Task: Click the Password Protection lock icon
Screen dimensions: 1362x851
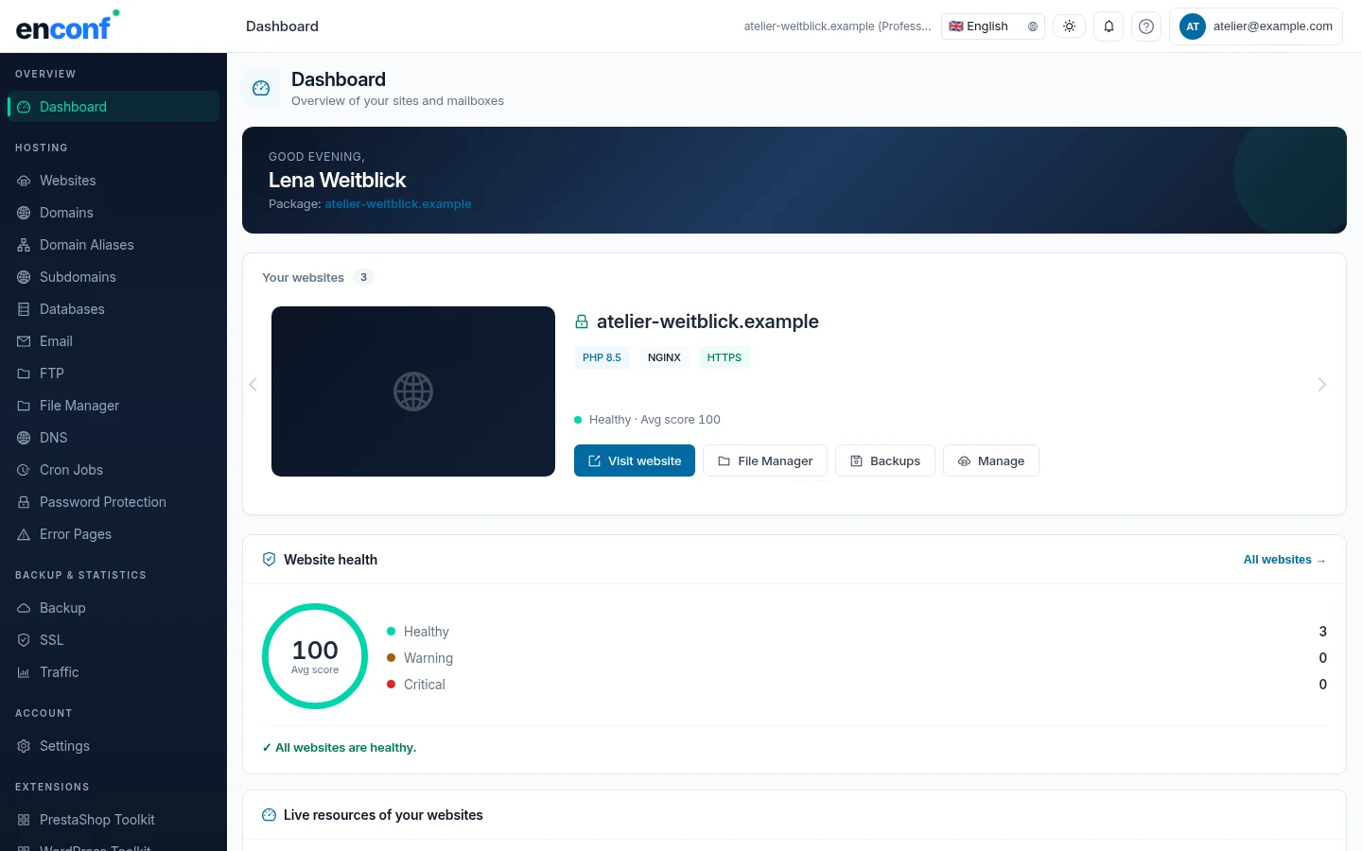Action: coord(24,502)
